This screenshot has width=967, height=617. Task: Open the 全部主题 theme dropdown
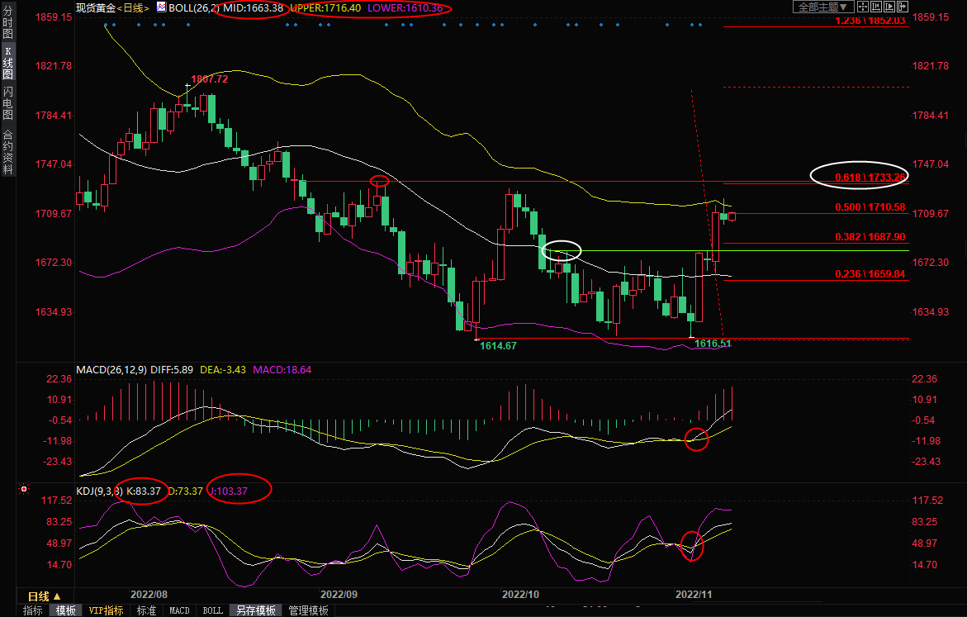pyautogui.click(x=822, y=7)
